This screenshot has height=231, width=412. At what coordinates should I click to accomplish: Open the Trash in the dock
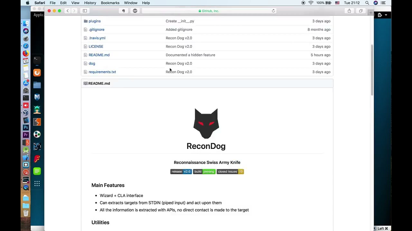[26, 213]
